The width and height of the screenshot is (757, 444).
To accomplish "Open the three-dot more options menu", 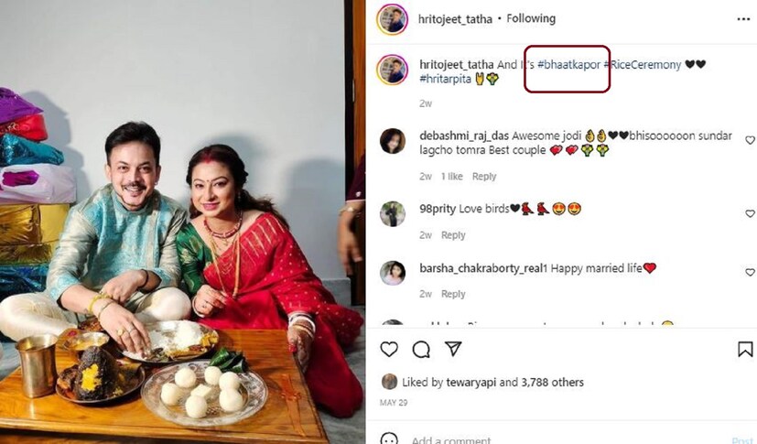I will coord(743,19).
